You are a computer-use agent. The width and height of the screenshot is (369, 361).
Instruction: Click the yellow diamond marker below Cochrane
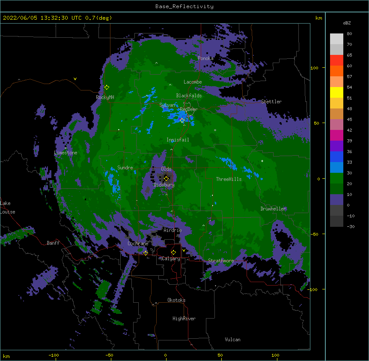coord(146,253)
